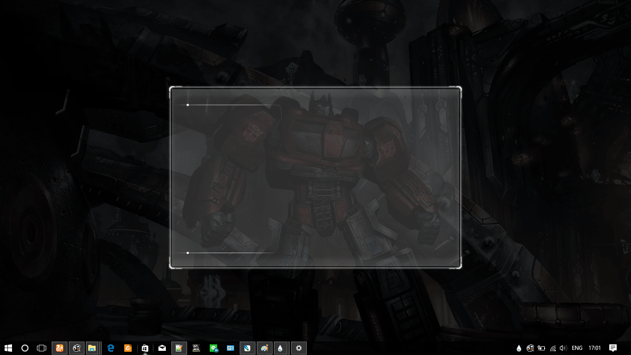
Task: Open the Windows Start menu
Action: tap(8, 348)
